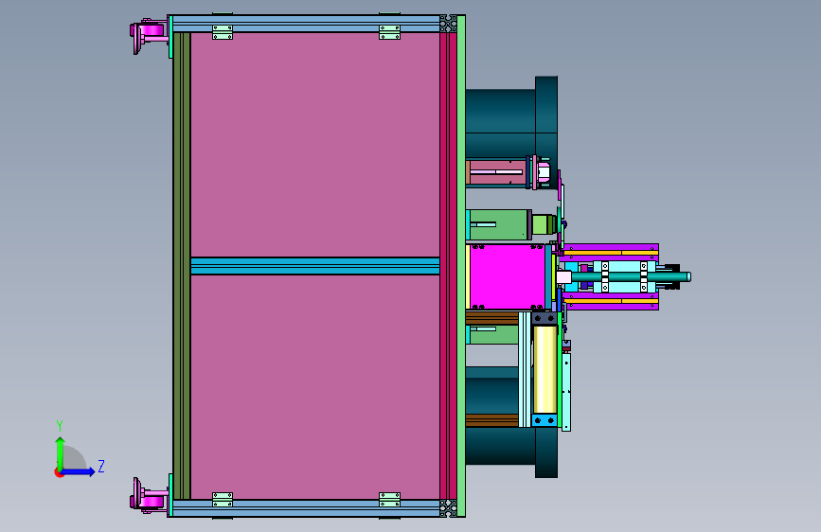Select the lower large pink panel
Viewport: 821px width, 532px height.
315,386
